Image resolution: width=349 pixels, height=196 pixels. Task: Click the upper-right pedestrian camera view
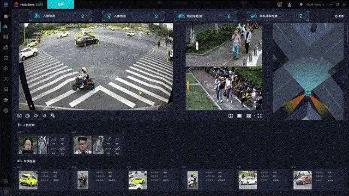coord(224,45)
